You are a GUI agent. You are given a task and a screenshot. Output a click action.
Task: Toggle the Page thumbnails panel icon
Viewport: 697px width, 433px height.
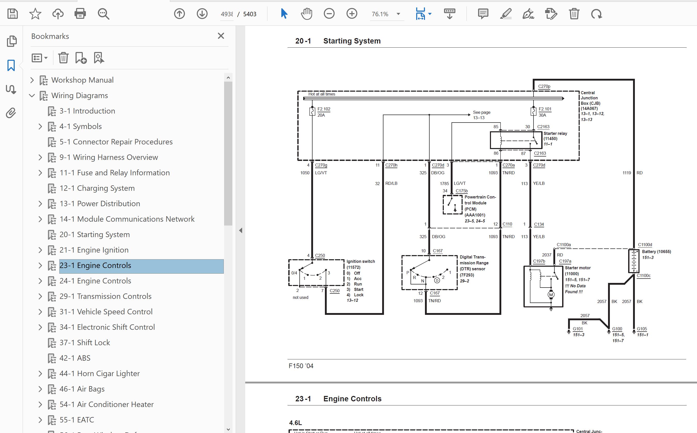pyautogui.click(x=11, y=41)
